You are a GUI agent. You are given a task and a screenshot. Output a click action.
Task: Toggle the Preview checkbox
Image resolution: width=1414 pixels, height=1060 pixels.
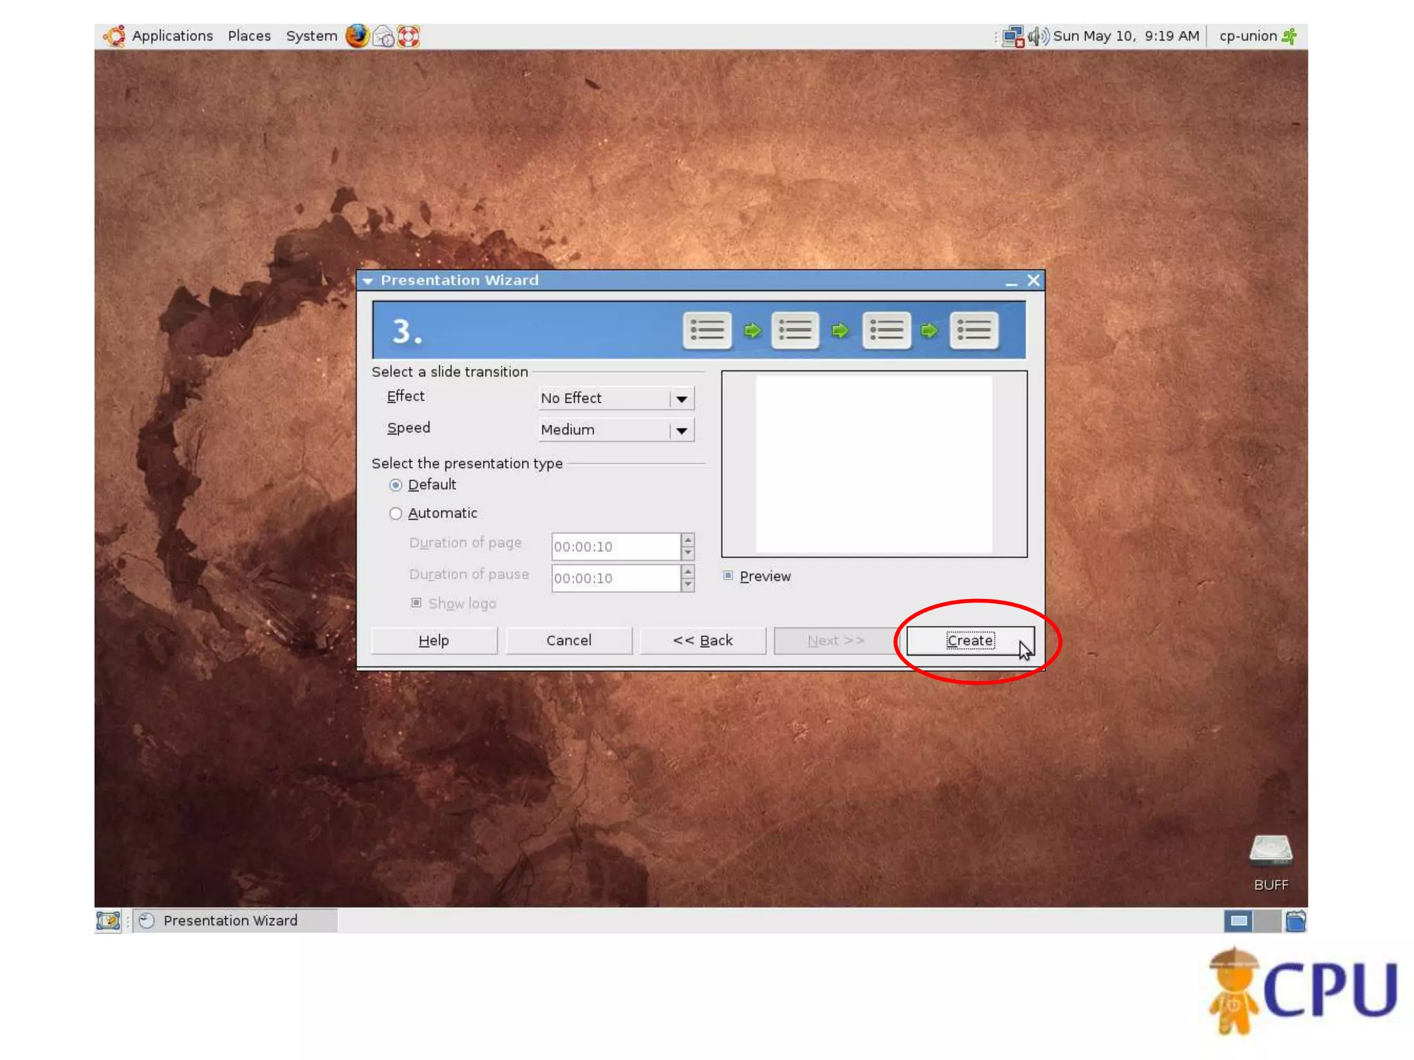tap(728, 576)
